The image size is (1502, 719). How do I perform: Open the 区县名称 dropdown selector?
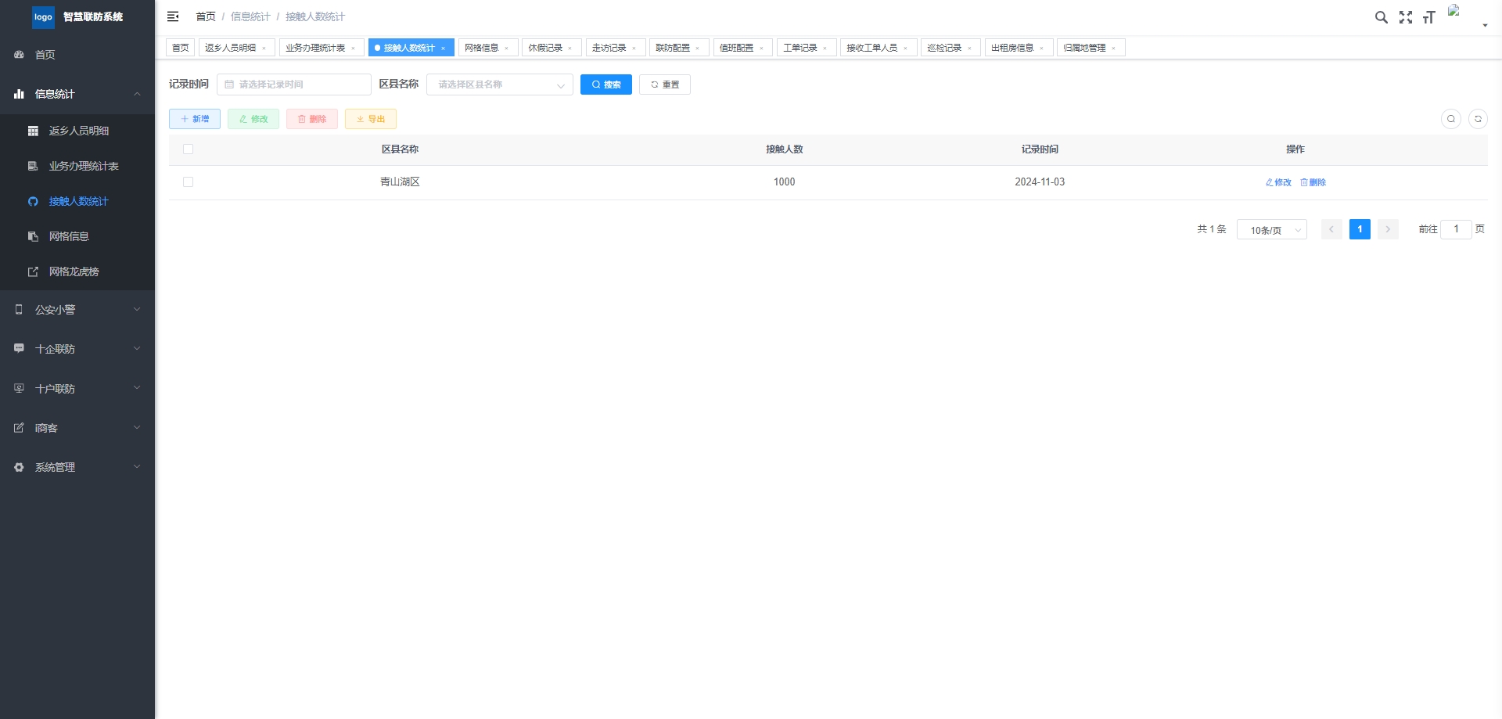(x=500, y=84)
